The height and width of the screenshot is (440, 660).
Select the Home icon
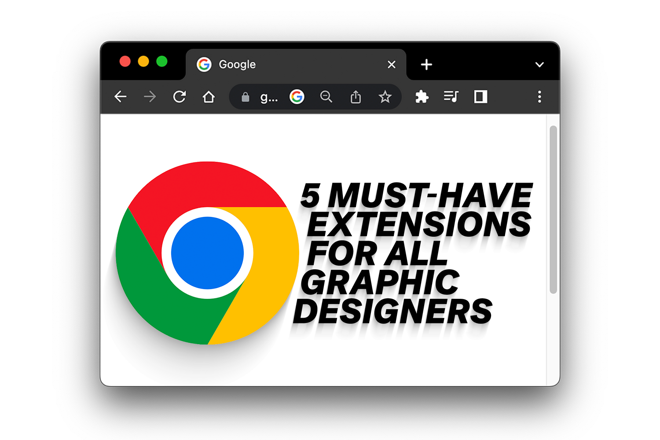tap(209, 97)
